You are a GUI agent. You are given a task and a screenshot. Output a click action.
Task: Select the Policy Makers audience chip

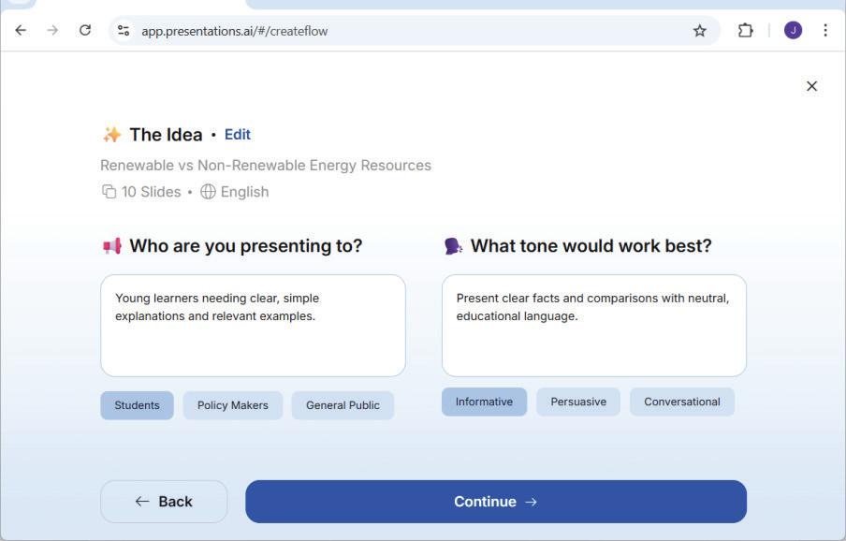pos(232,405)
